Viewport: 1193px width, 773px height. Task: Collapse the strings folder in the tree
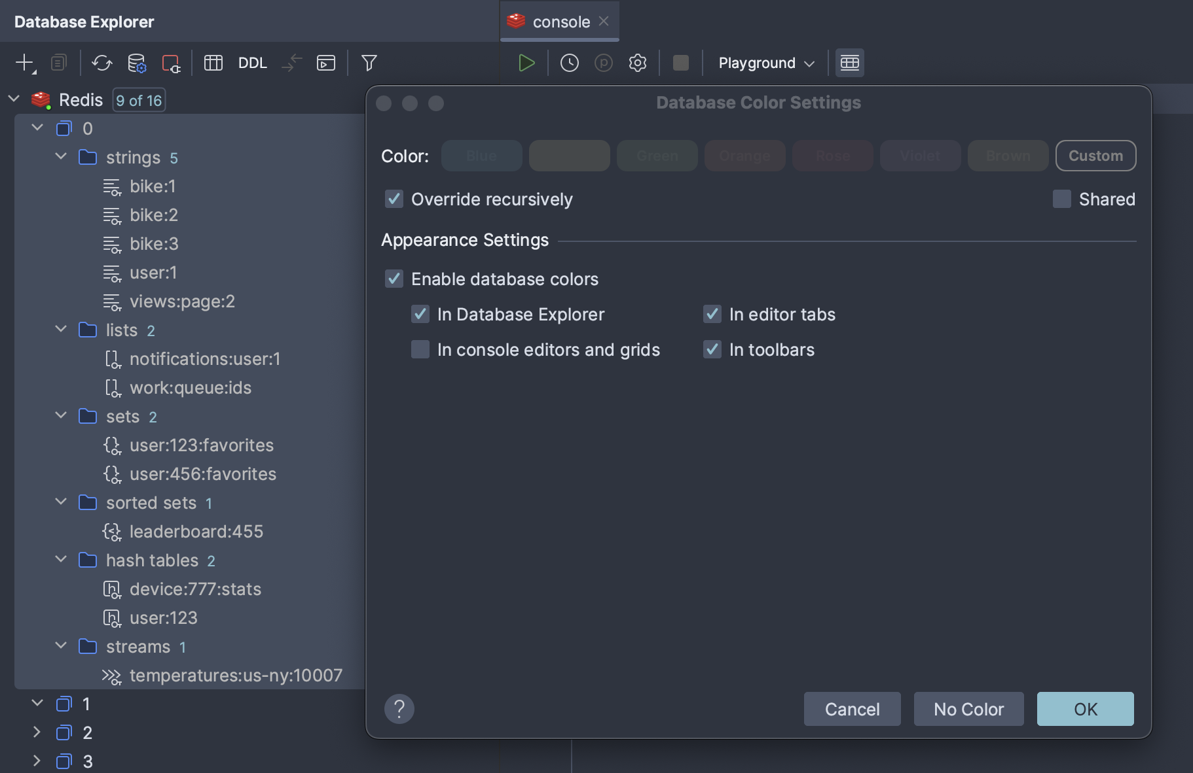point(61,156)
